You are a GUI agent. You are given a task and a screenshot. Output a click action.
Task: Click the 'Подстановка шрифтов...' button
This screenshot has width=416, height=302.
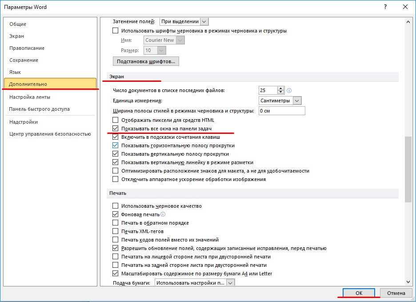coord(146,61)
